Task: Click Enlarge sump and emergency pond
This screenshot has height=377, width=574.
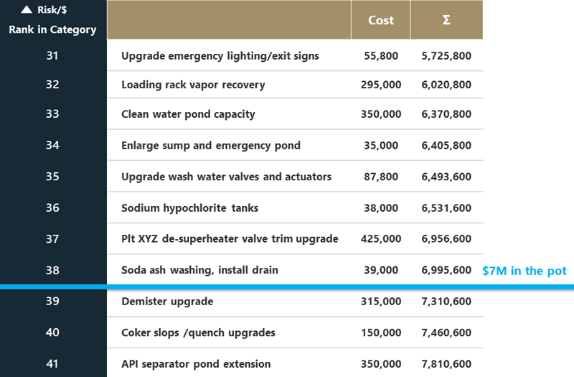Action: point(211,145)
